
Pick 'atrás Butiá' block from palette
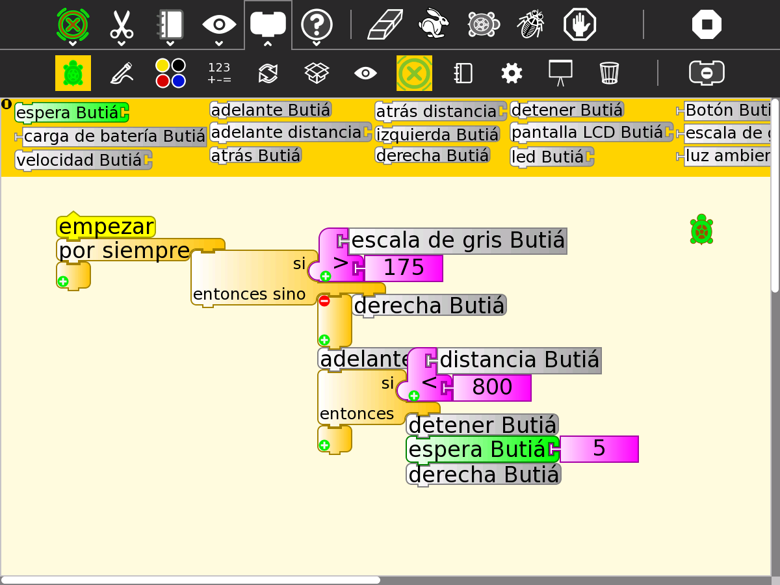click(x=255, y=155)
